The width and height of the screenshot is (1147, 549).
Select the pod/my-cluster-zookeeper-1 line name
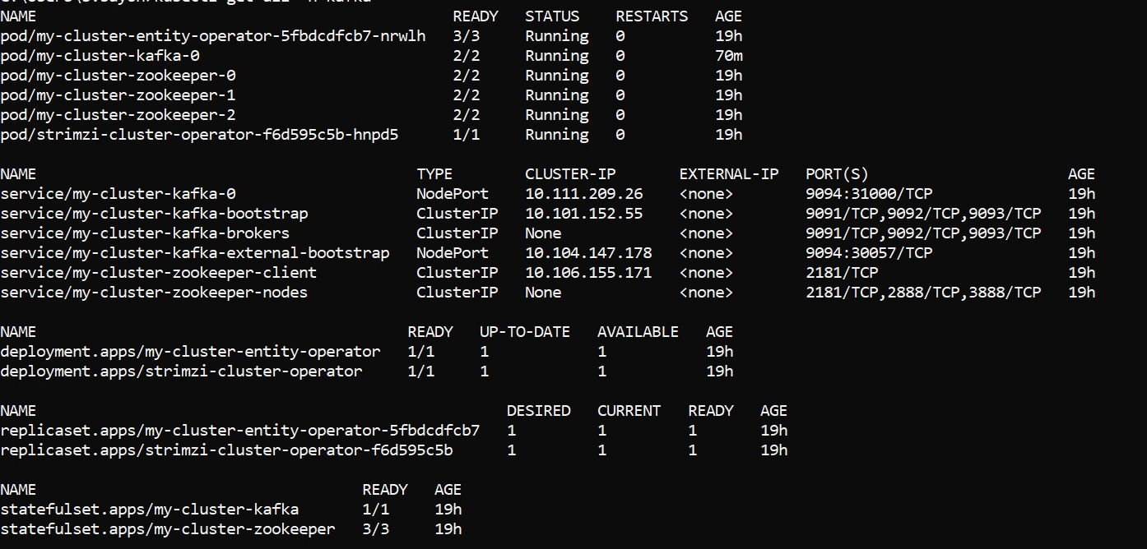tap(118, 95)
